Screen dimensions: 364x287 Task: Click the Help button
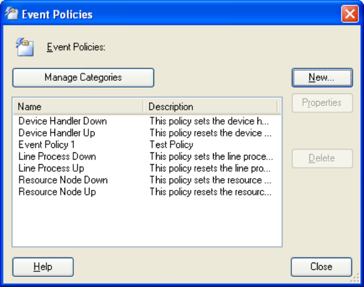pyautogui.click(x=43, y=267)
